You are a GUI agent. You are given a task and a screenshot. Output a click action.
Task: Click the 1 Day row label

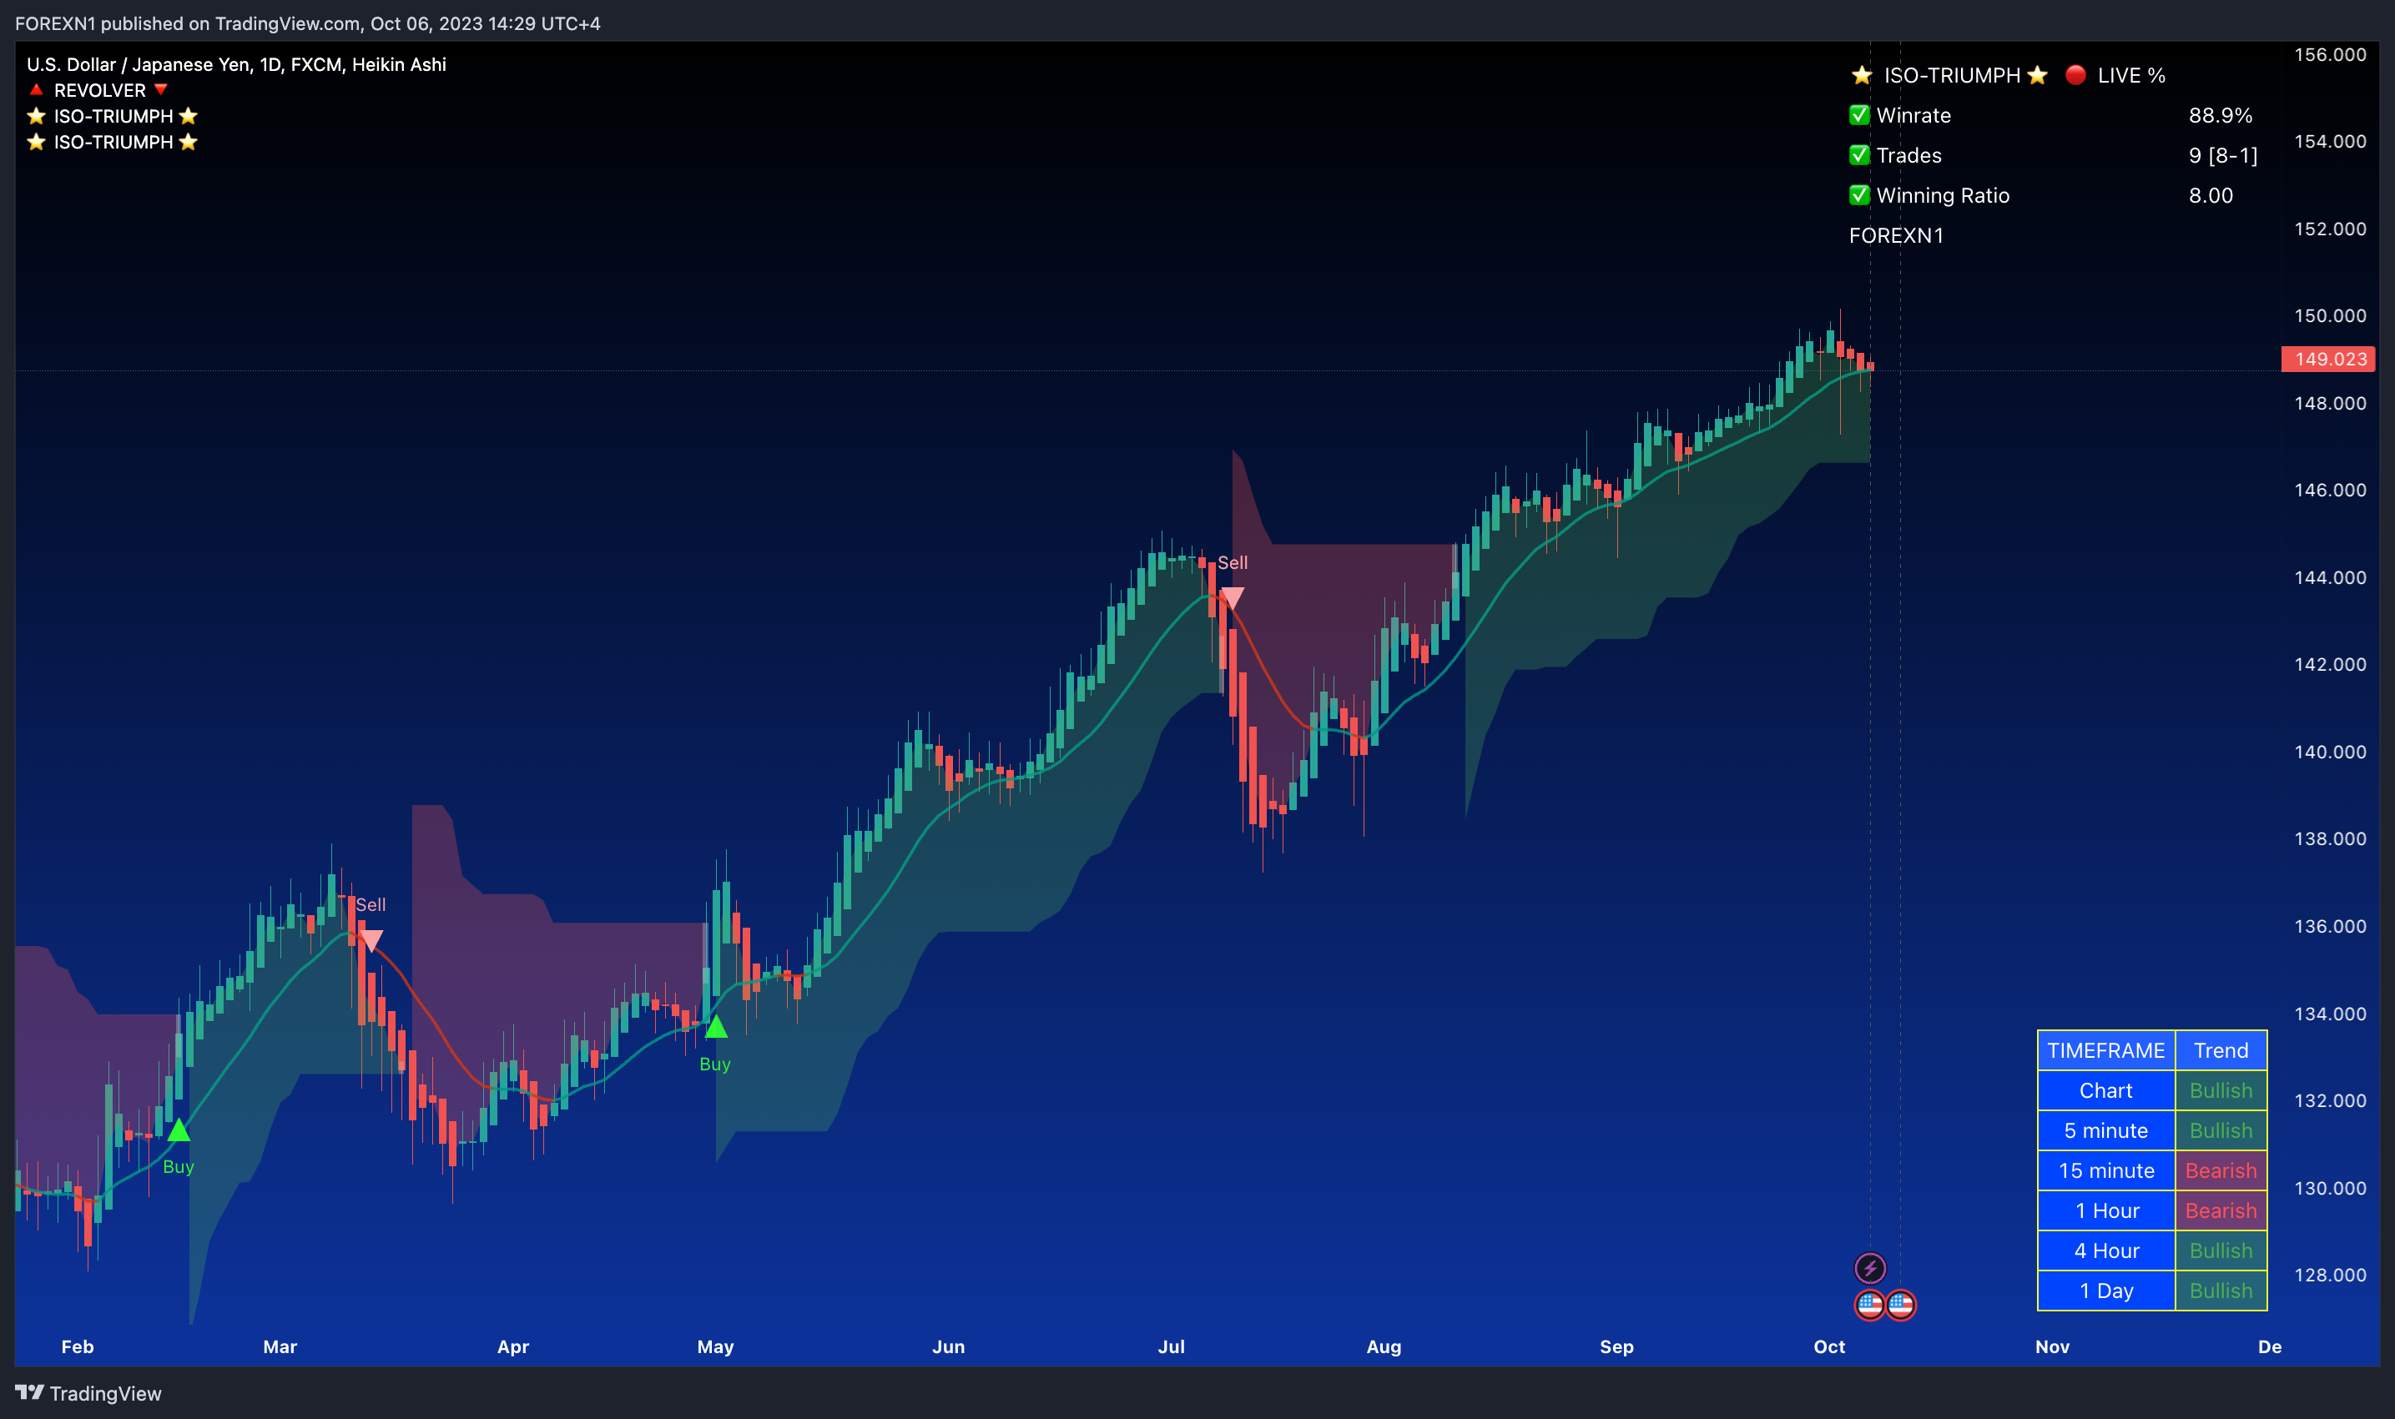pos(2106,1291)
